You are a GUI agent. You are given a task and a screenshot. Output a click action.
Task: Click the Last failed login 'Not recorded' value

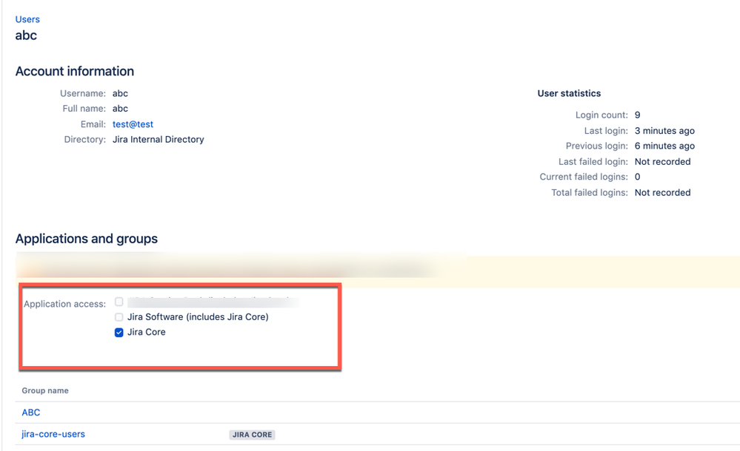pos(662,162)
